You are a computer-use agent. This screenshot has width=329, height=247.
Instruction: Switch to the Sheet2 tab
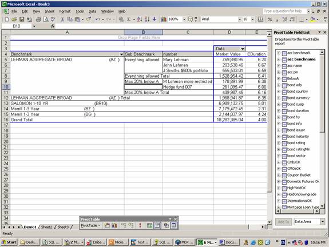pyautogui.click(x=46, y=227)
